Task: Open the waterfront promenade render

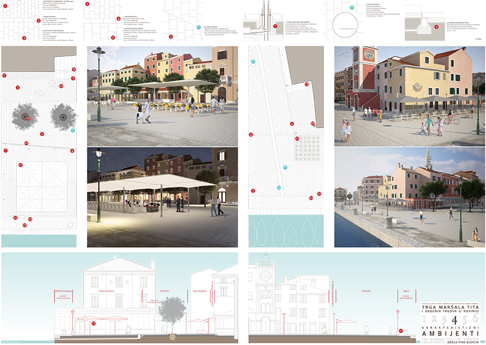Action: (410, 197)
